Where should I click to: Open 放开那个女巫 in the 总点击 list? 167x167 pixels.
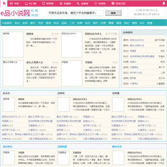click(8, 130)
